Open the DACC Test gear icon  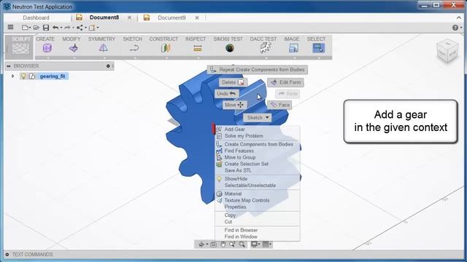coord(266,47)
